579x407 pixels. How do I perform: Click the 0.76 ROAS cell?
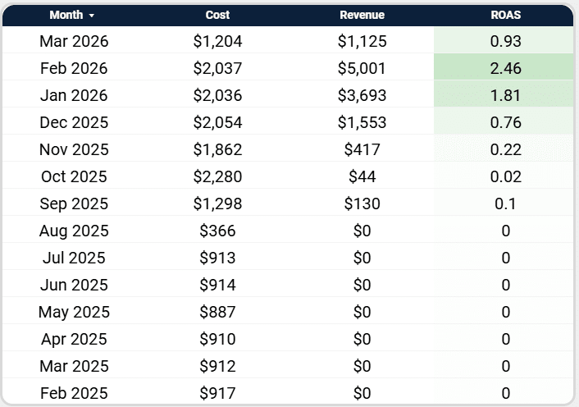click(505, 122)
